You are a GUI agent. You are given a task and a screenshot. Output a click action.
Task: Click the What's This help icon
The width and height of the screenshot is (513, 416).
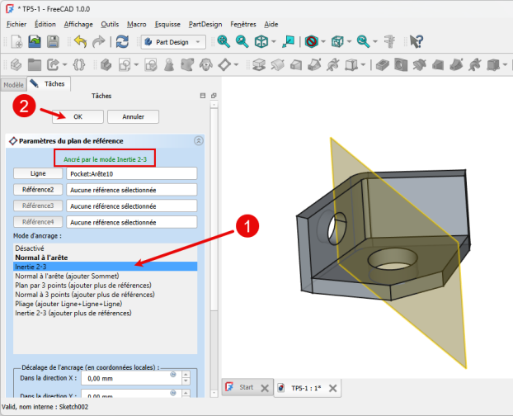[417, 41]
